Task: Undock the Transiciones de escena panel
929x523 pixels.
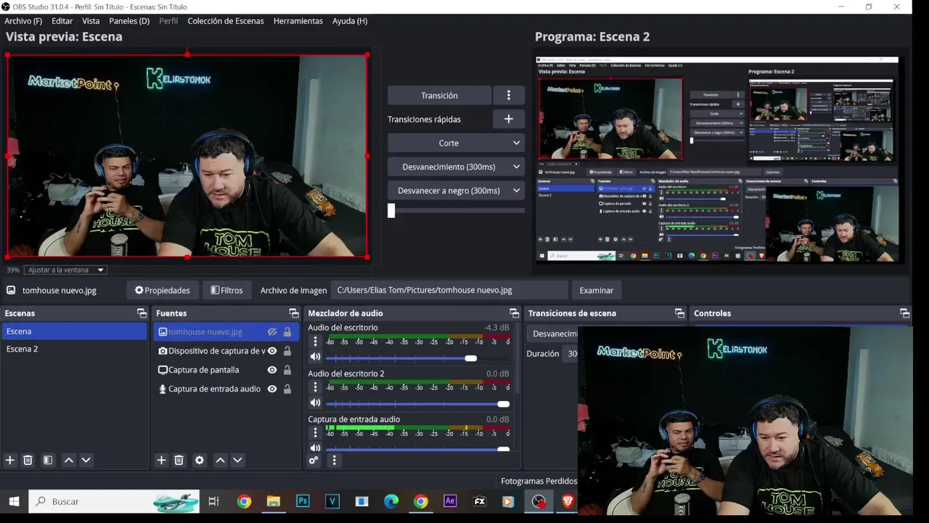Action: [x=679, y=313]
